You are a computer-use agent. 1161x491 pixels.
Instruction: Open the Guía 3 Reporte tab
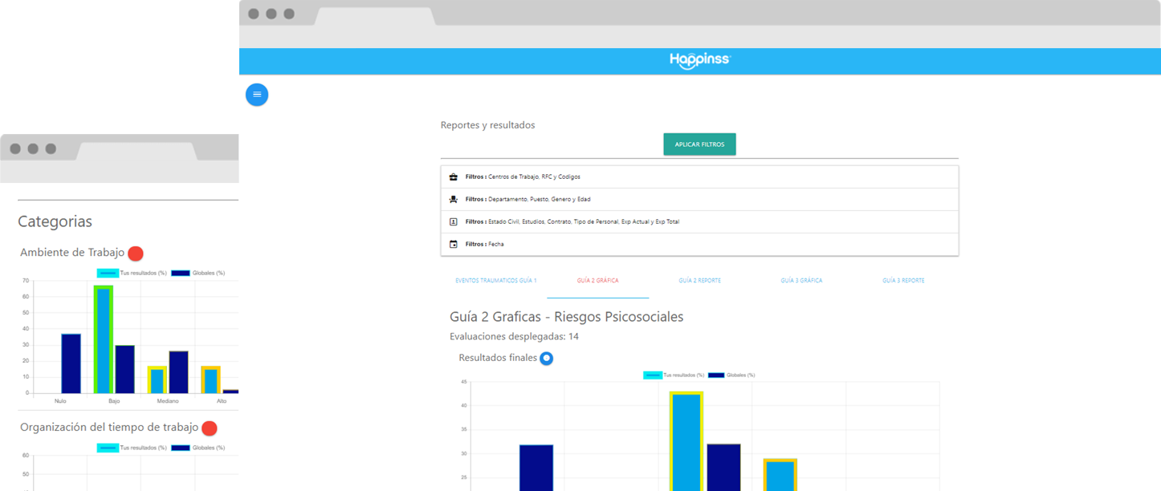click(903, 281)
